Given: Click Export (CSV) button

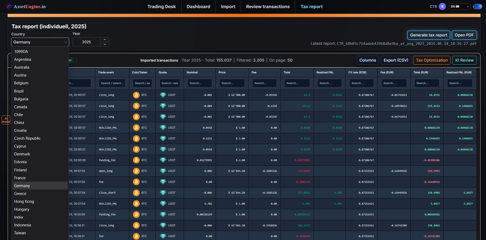Looking at the screenshot, I should point(396,60).
